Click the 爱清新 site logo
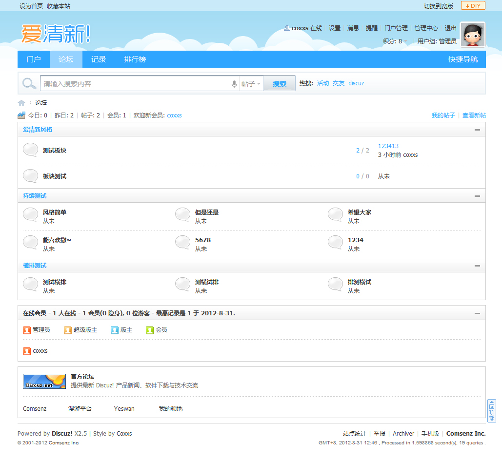The width and height of the screenshot is (502, 460). pos(56,34)
